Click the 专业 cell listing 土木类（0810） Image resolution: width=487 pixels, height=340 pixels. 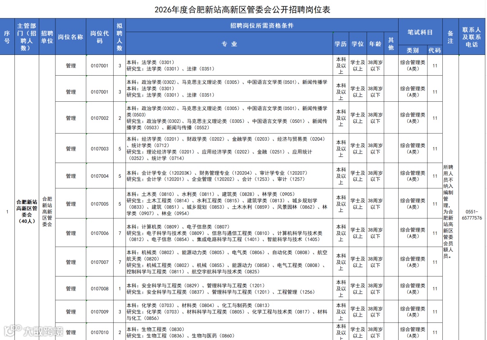click(229, 204)
